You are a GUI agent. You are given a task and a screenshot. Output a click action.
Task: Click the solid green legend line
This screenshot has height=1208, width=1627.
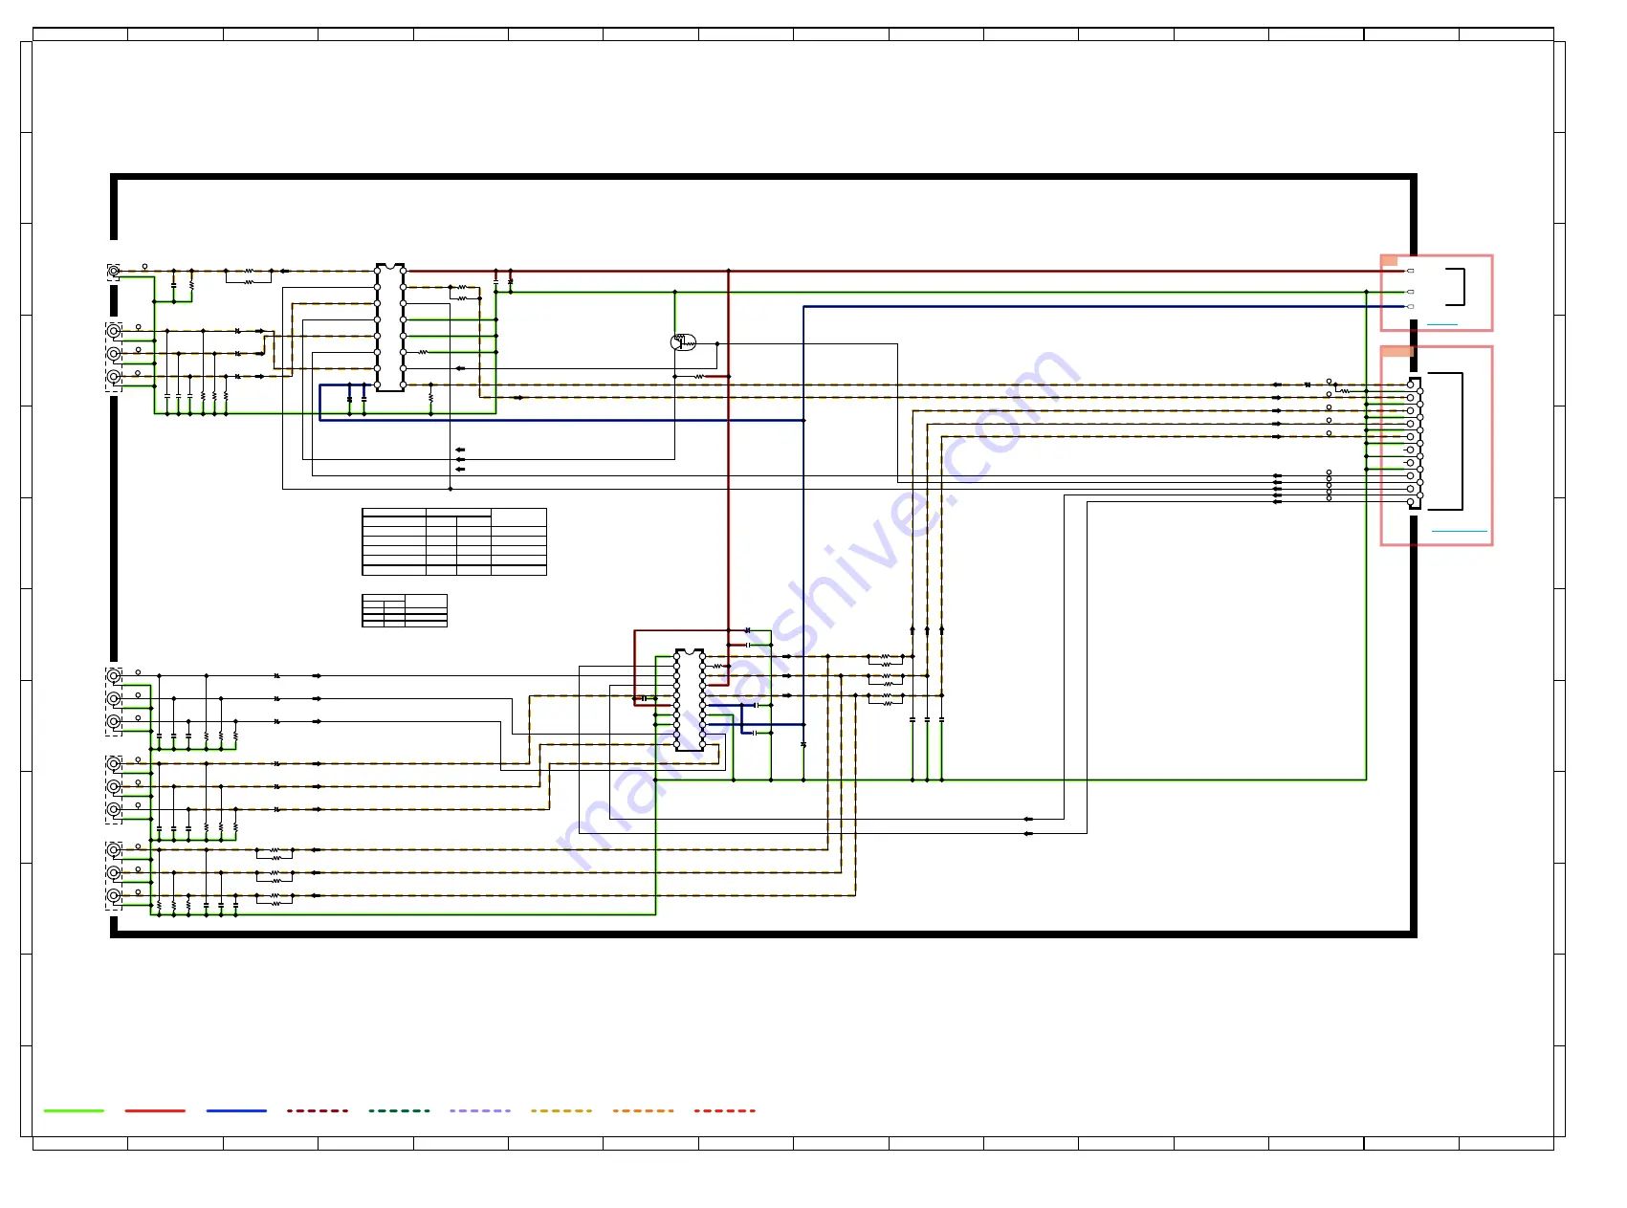74,1110
